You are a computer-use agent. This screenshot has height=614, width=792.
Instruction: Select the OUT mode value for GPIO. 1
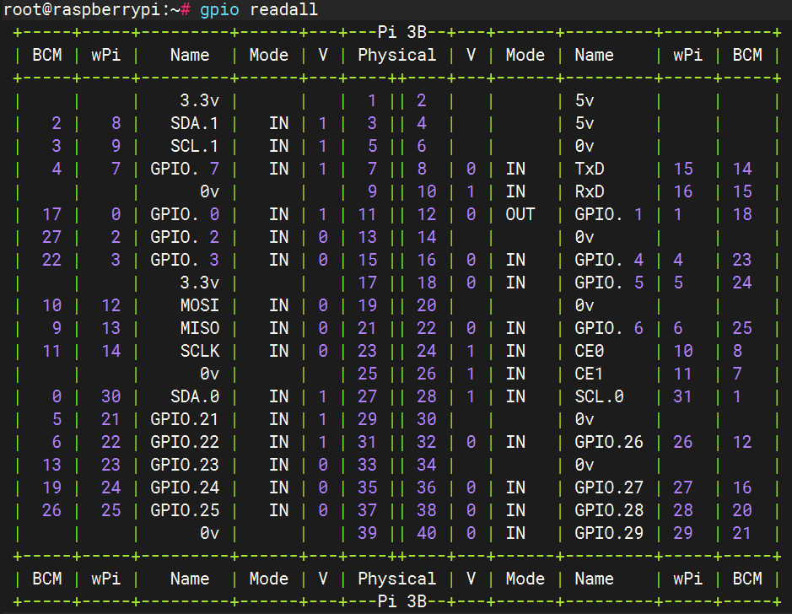click(x=520, y=214)
